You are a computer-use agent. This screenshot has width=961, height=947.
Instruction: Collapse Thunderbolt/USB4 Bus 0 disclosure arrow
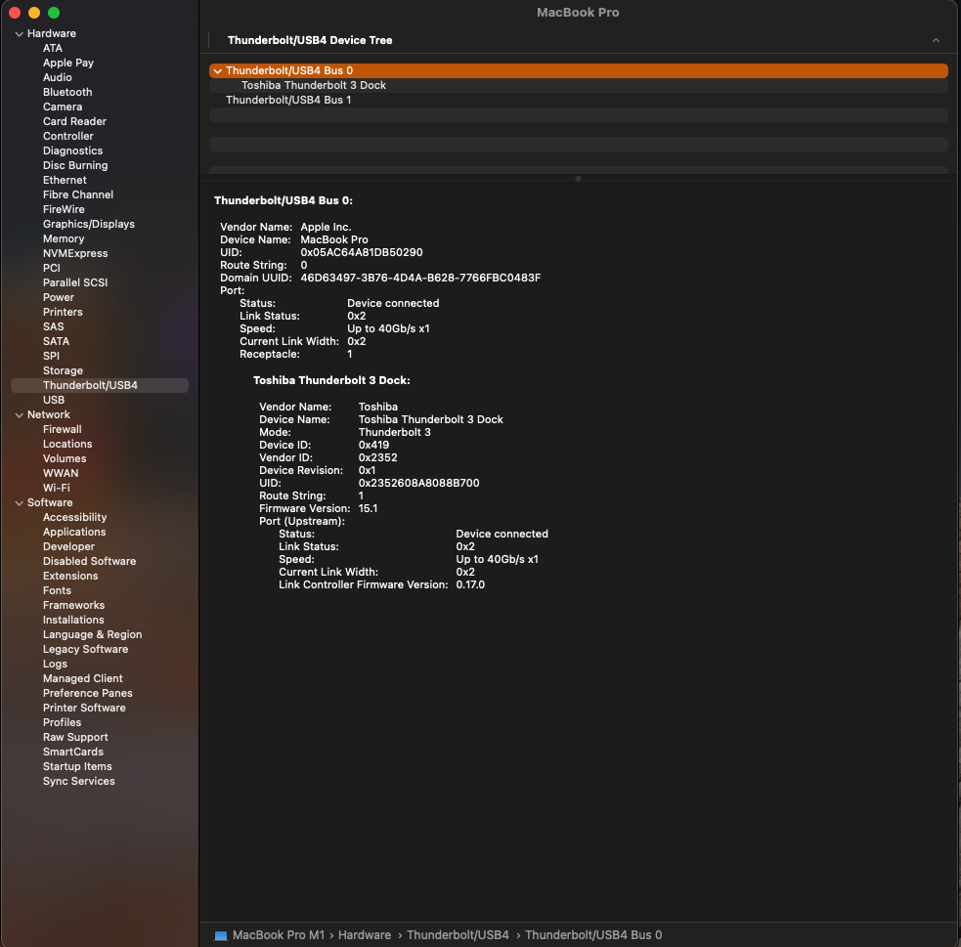click(x=218, y=71)
